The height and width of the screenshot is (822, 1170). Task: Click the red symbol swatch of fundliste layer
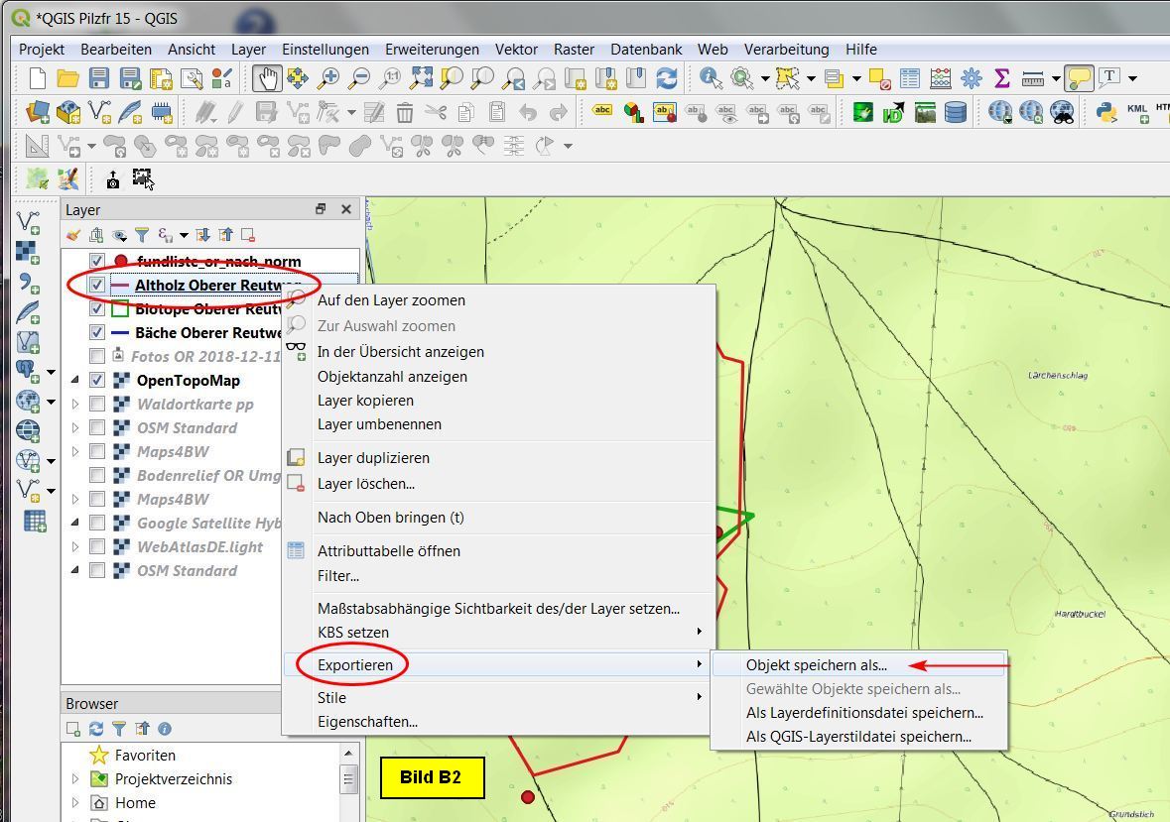point(121,262)
